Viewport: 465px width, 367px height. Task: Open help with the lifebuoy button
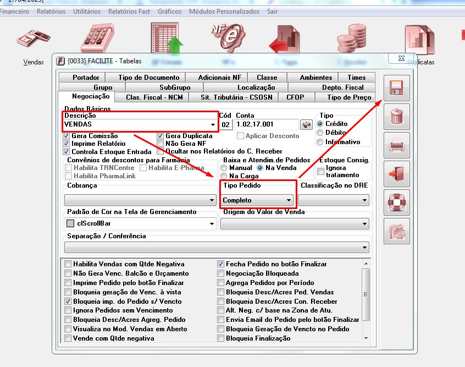[396, 202]
